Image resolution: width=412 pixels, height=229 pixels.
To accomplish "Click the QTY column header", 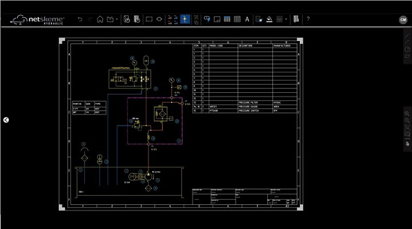I will point(204,46).
